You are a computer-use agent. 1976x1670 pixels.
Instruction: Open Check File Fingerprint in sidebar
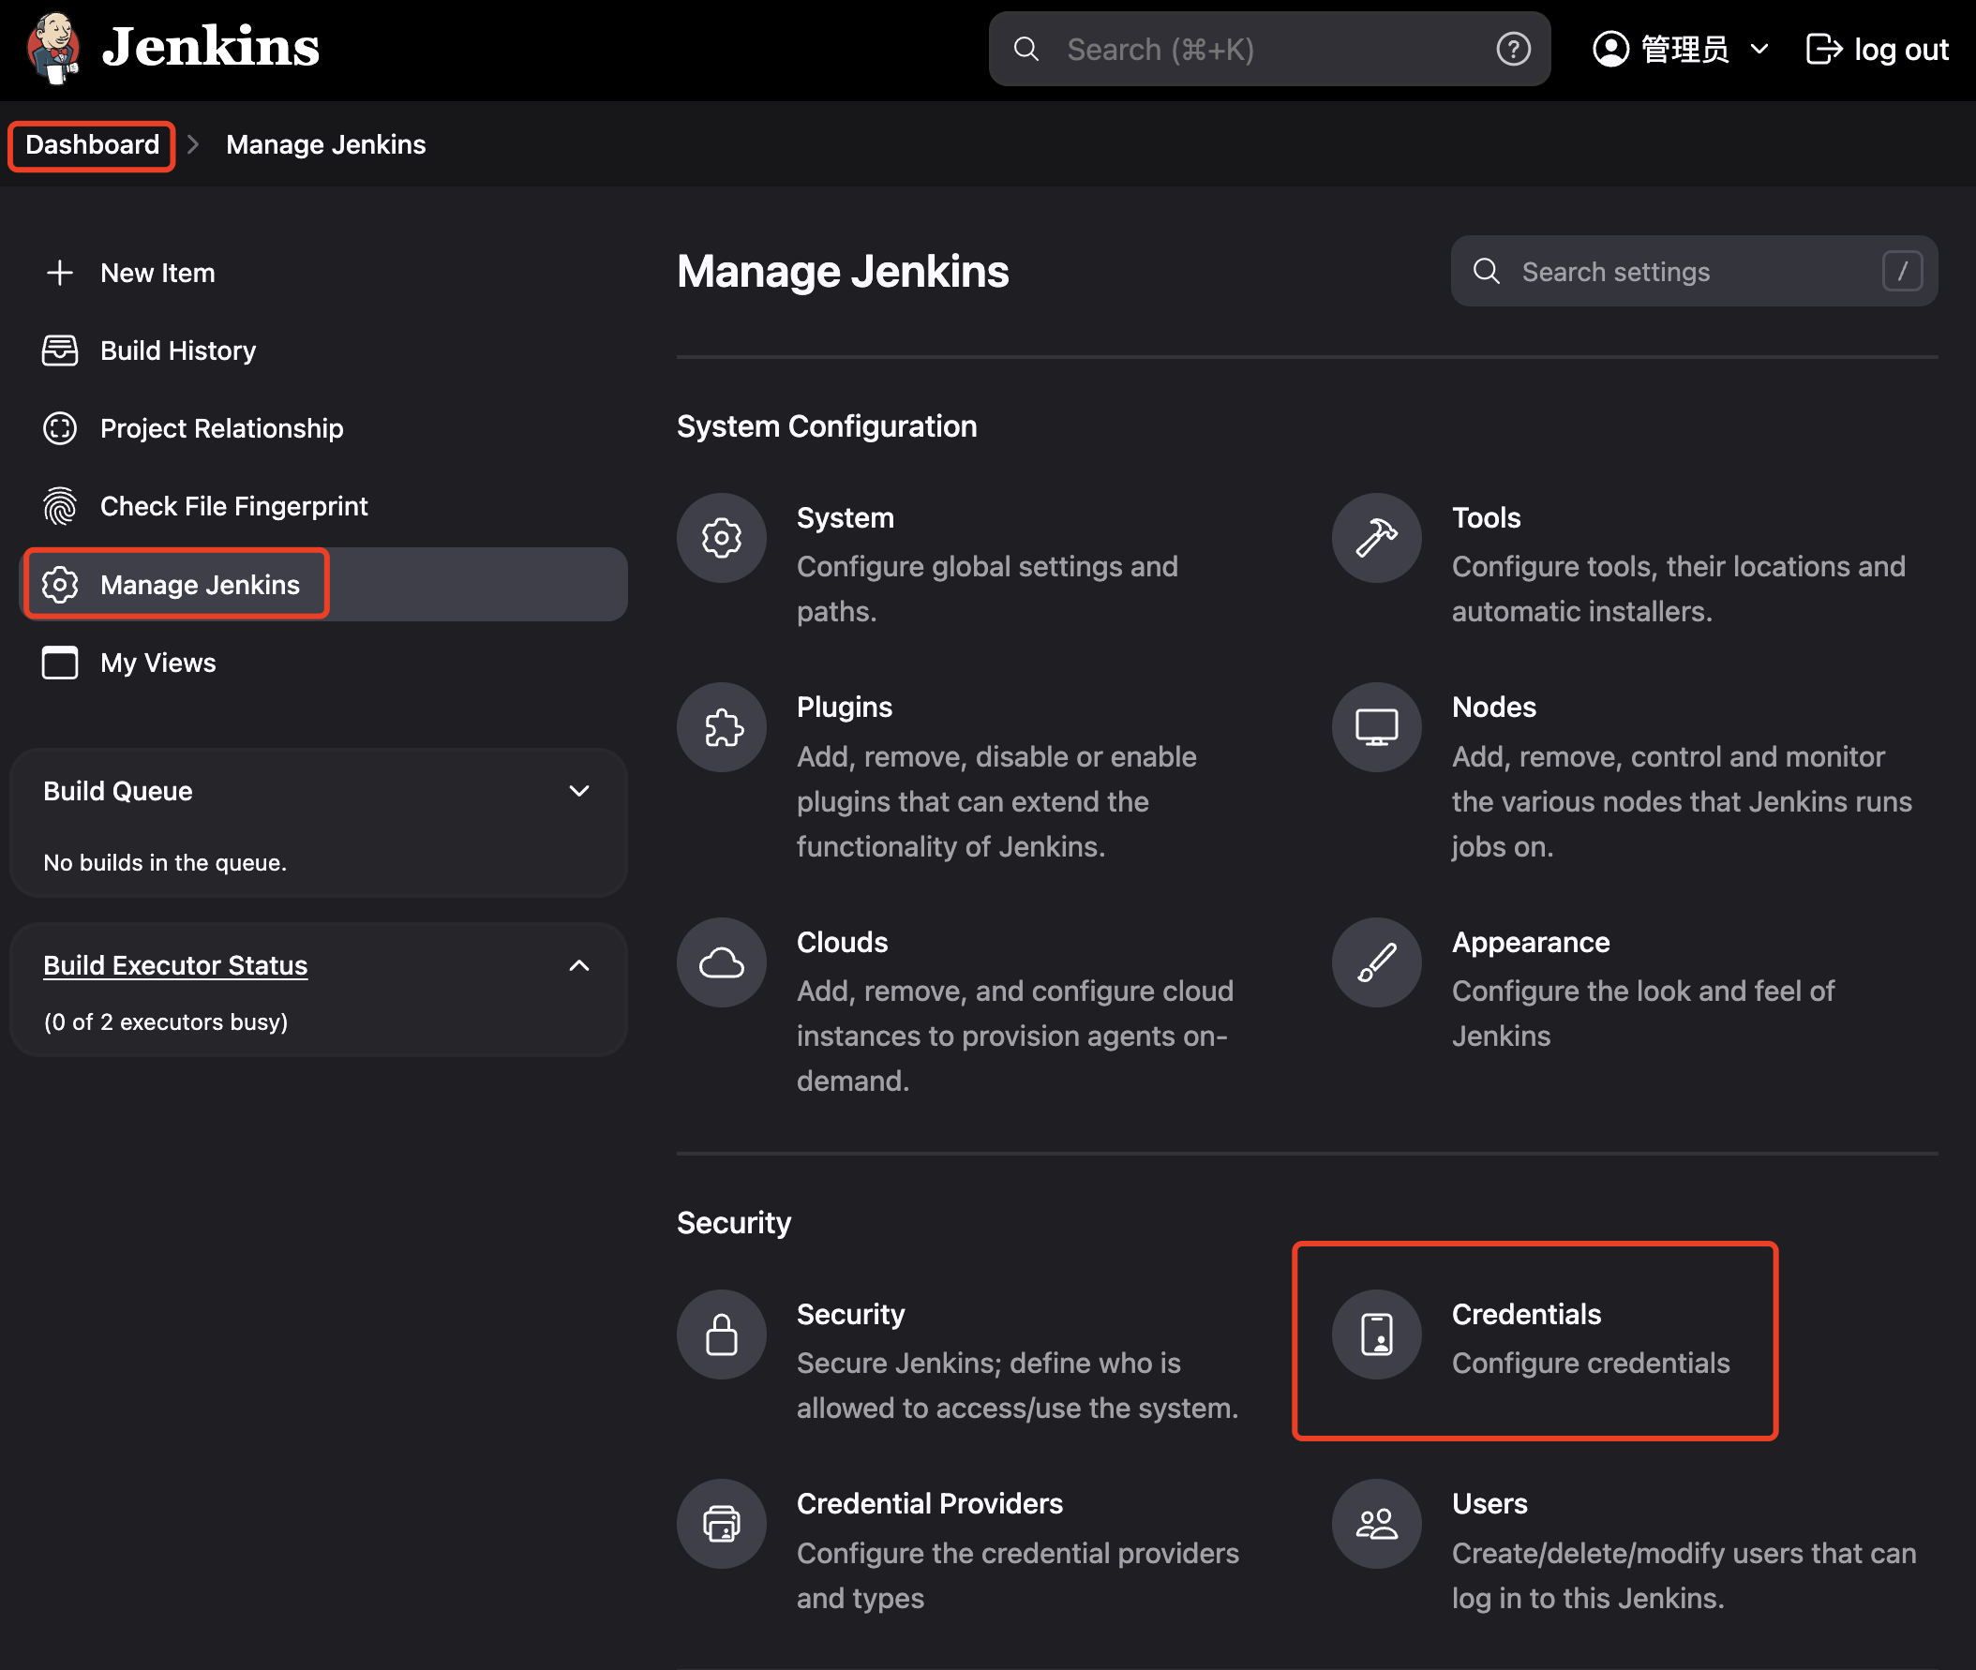point(232,506)
